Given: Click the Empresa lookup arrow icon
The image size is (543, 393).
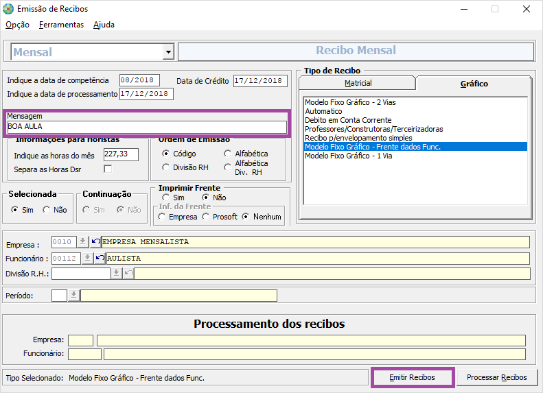Looking at the screenshot, I should [x=82, y=241].
